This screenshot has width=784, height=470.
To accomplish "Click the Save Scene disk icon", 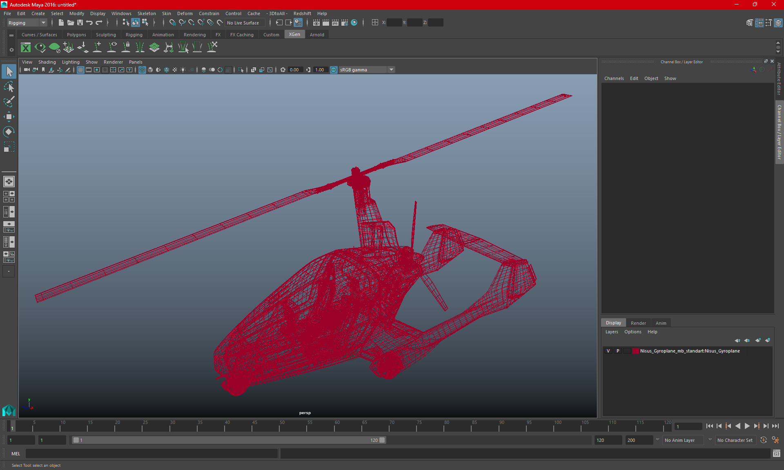I will pyautogui.click(x=80, y=23).
